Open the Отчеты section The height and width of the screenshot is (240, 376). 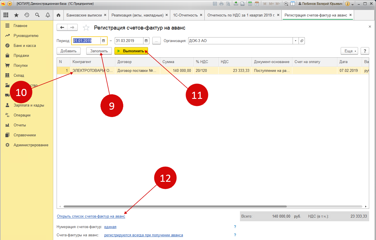(x=20, y=125)
